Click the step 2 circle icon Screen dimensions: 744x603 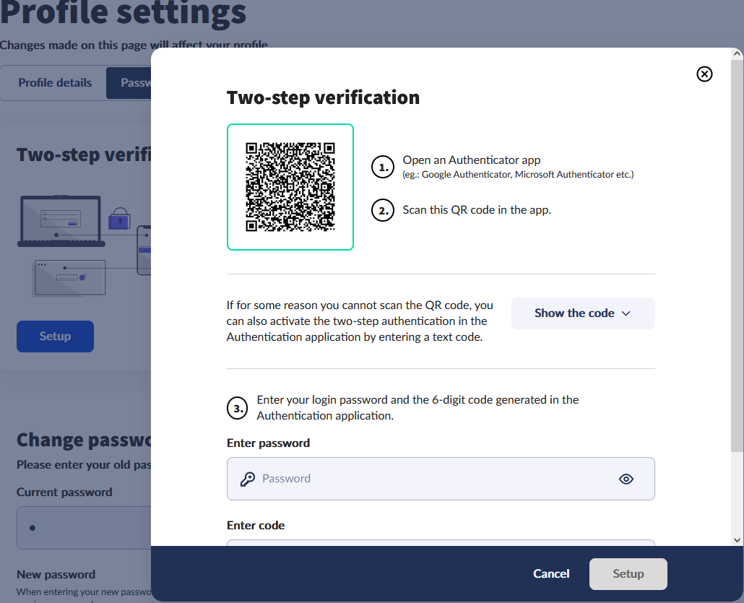[382, 211]
